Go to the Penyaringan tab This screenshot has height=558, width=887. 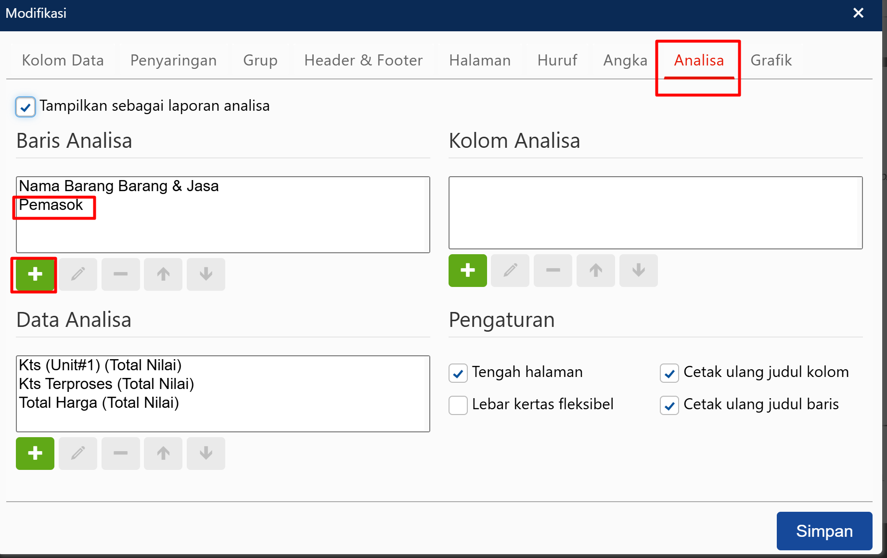pyautogui.click(x=173, y=60)
